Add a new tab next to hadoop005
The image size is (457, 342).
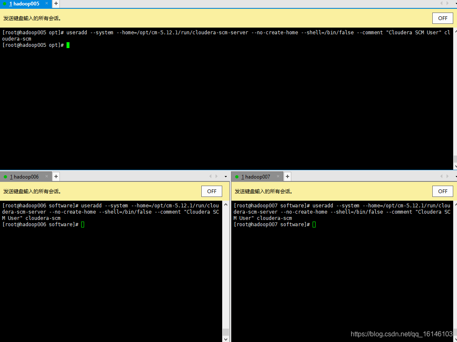click(x=56, y=3)
